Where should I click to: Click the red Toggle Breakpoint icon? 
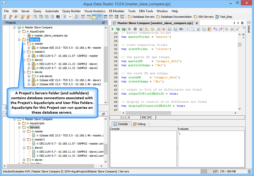tap(163, 29)
